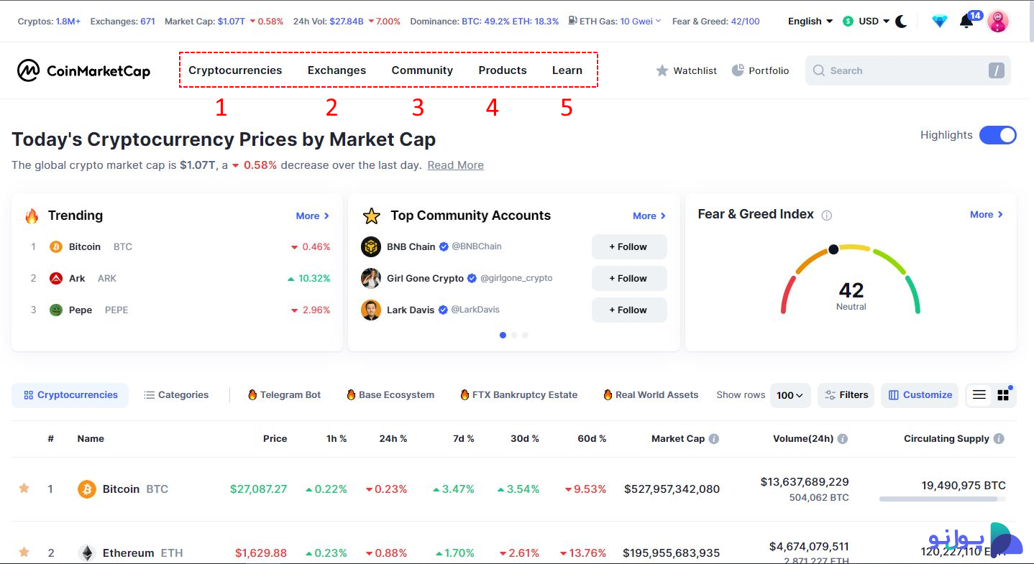Click Ark icon in Trending
Screen dimensions: 1034x564
pyautogui.click(x=56, y=278)
